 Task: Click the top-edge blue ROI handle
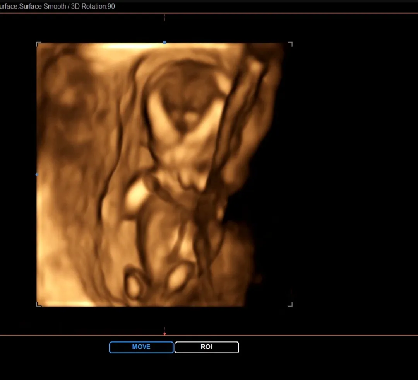(164, 43)
